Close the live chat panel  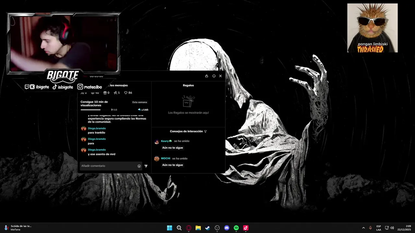(x=220, y=76)
